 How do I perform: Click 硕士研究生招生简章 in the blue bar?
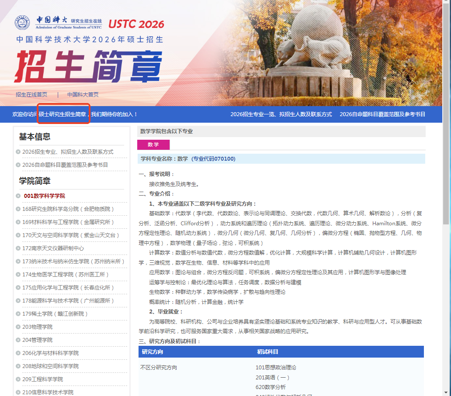click(x=62, y=114)
